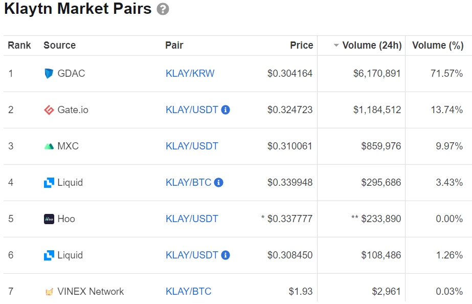Click info icon next to Gate.io KLAY/USDT
The image size is (472, 304).
pyautogui.click(x=226, y=110)
